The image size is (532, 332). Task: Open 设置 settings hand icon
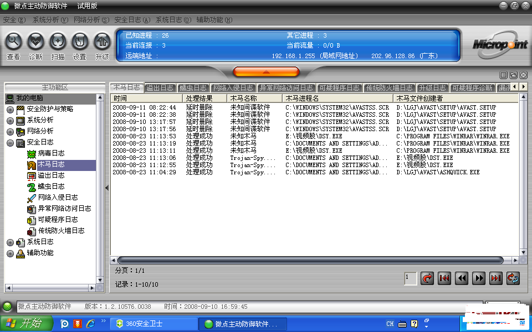point(80,41)
